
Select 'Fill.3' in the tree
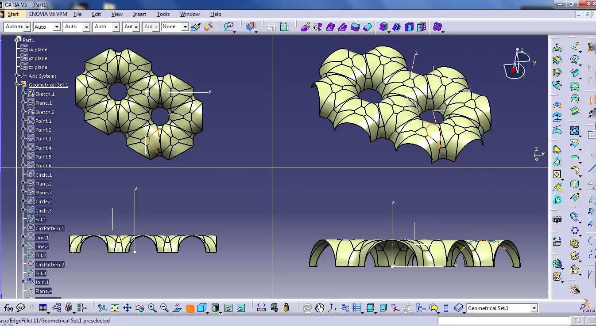click(41, 273)
